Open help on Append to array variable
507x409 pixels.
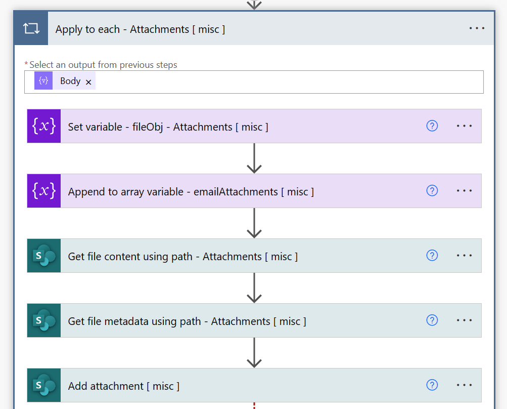[432, 191]
